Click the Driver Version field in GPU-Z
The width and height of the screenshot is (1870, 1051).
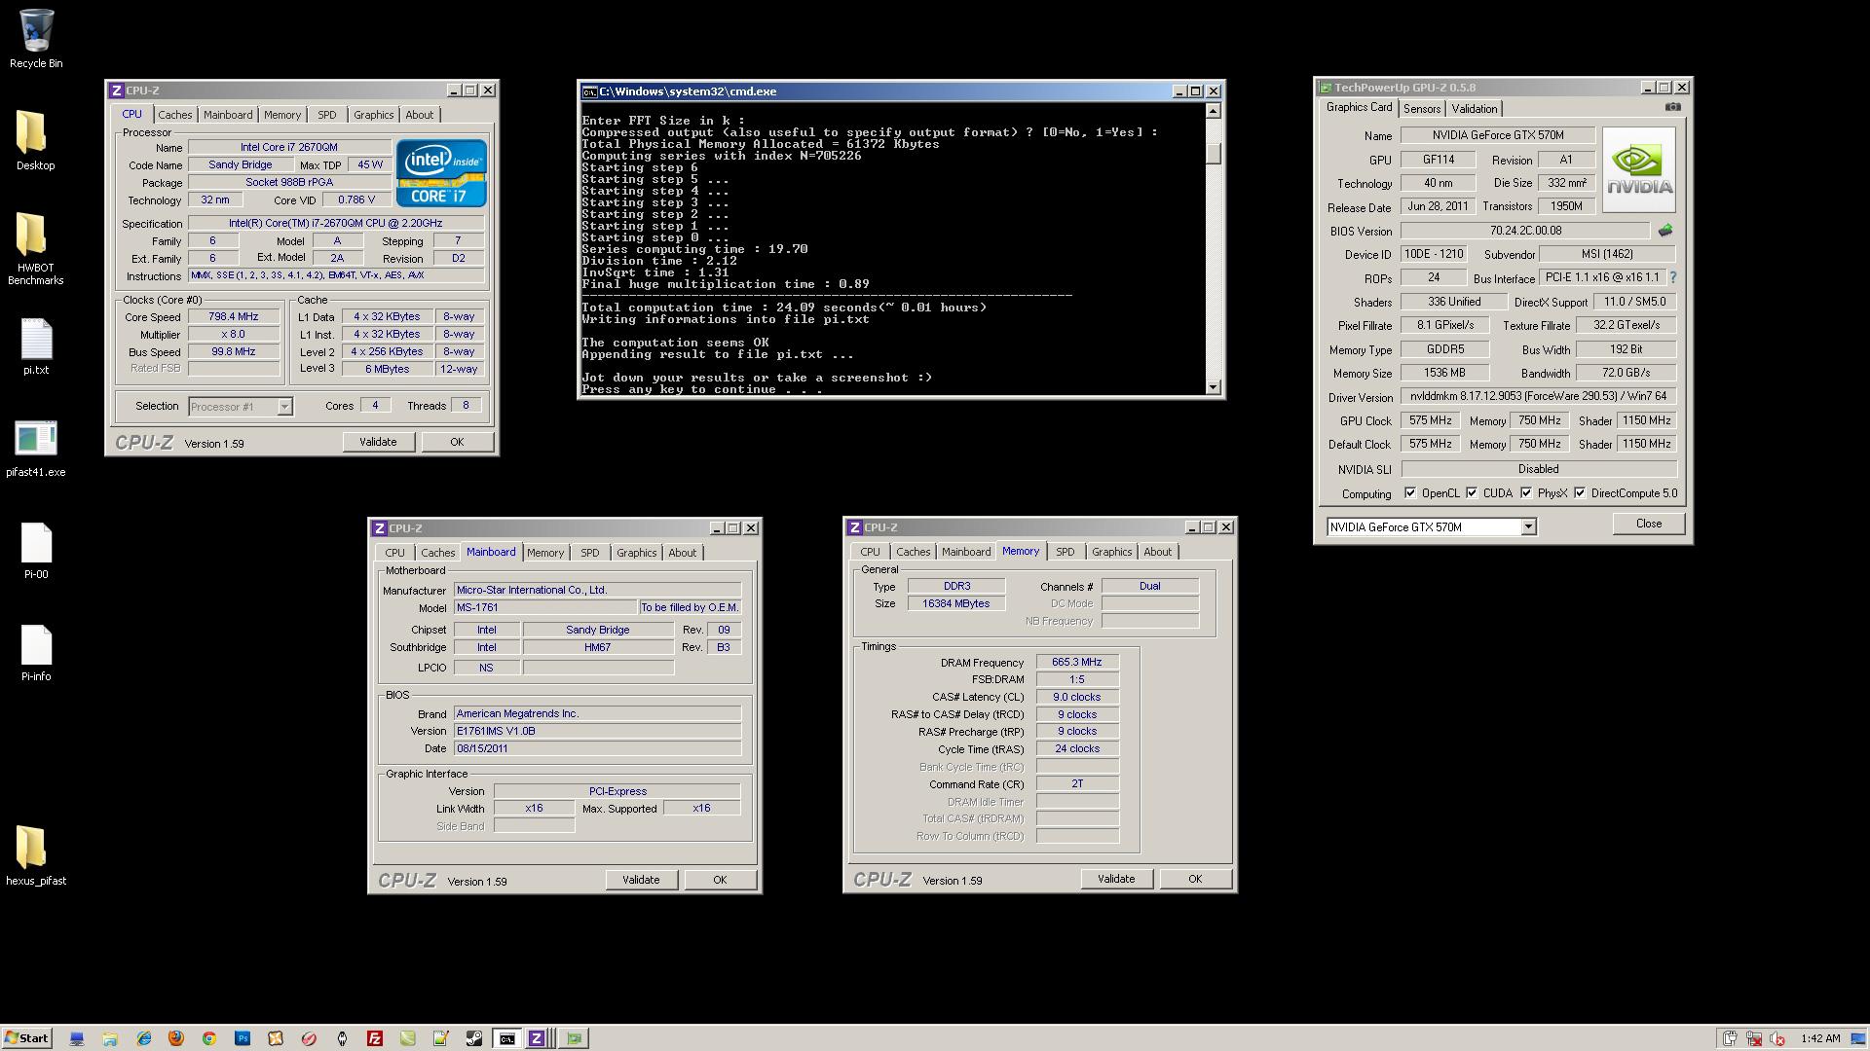tap(1539, 397)
